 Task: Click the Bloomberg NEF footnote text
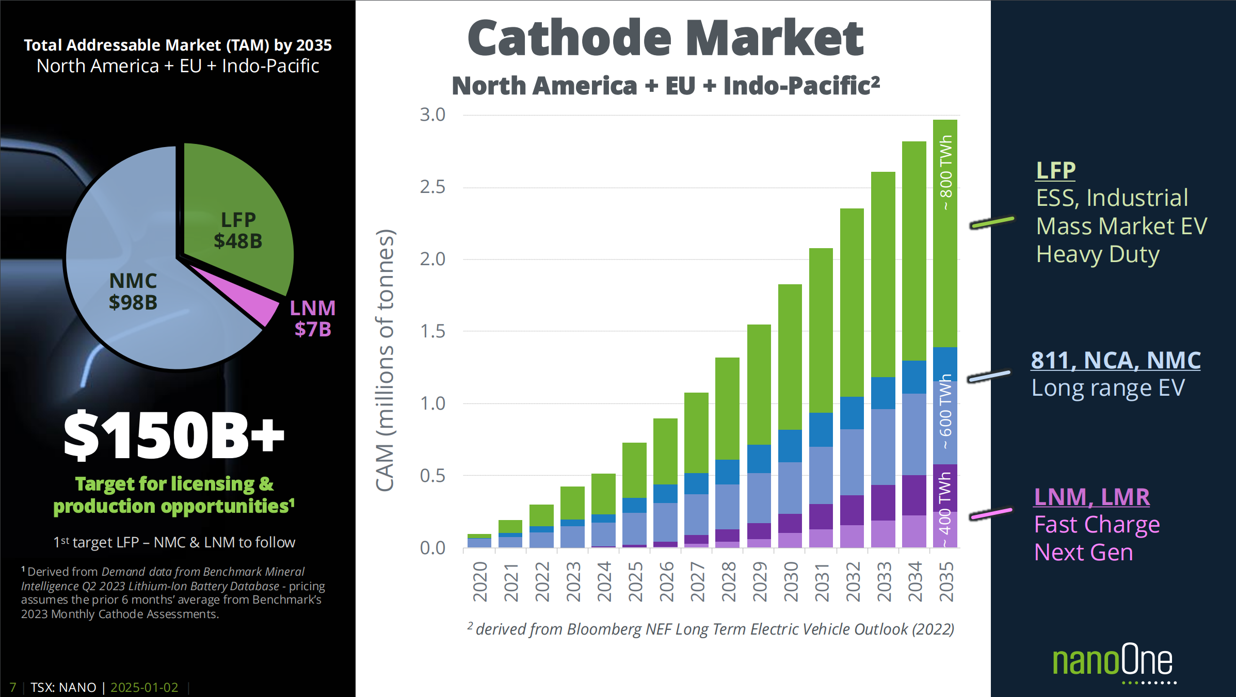coord(711,629)
